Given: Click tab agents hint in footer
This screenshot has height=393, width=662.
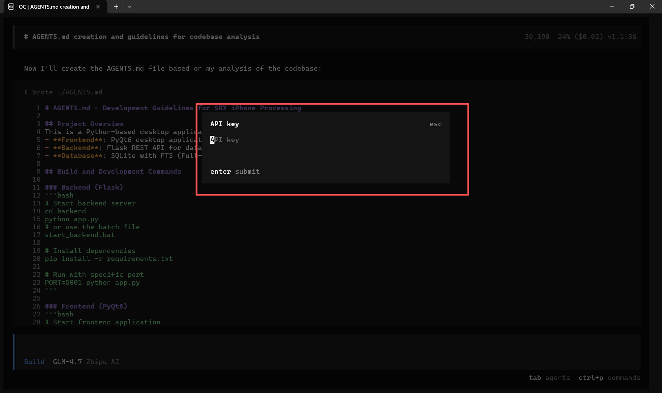Looking at the screenshot, I should (549, 378).
